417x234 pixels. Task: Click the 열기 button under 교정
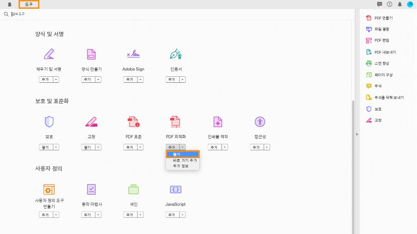coord(88,147)
